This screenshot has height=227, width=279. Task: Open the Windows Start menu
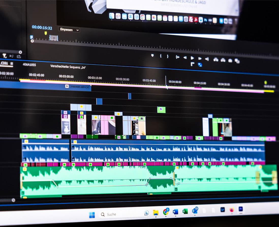[92, 215]
